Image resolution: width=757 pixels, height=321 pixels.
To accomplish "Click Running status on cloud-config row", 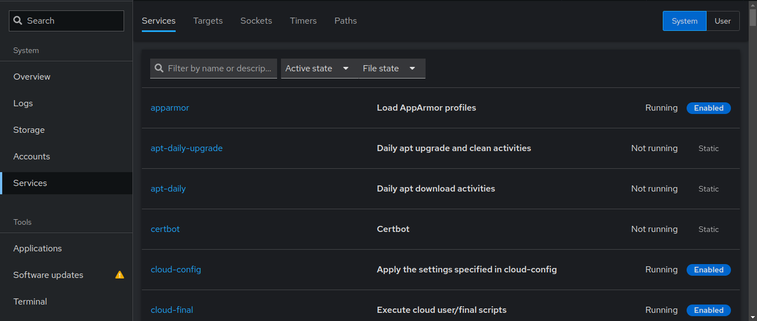I will (x=661, y=270).
